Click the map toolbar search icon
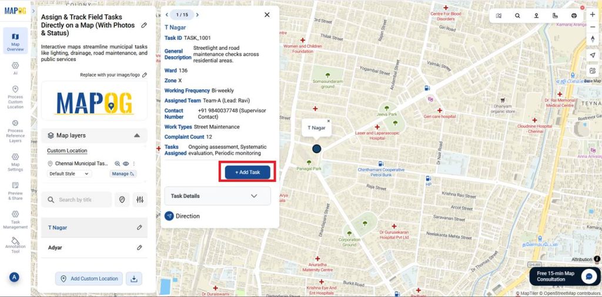The height and width of the screenshot is (297, 602). 517,16
